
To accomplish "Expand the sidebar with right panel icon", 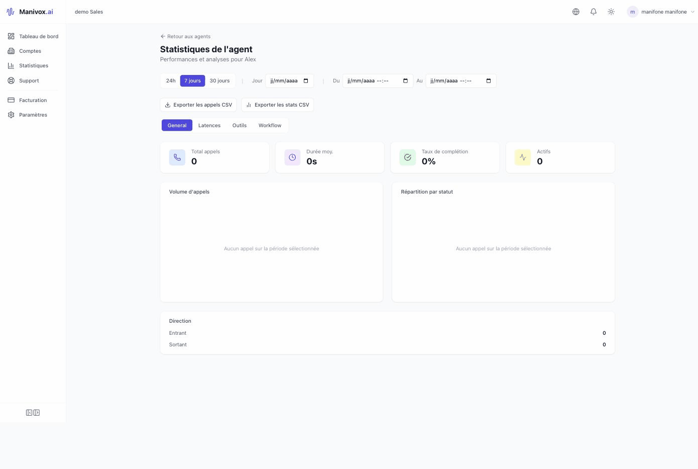I will (x=37, y=413).
